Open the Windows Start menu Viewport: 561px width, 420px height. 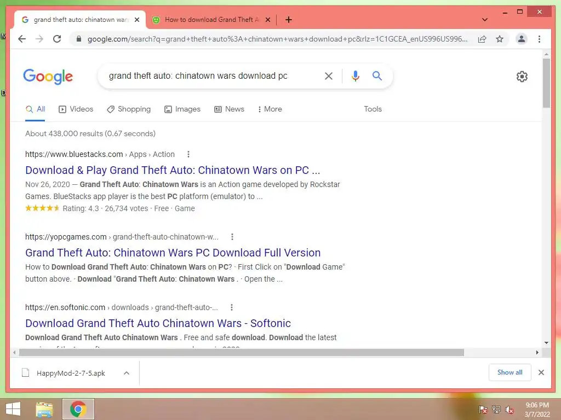tap(13, 409)
